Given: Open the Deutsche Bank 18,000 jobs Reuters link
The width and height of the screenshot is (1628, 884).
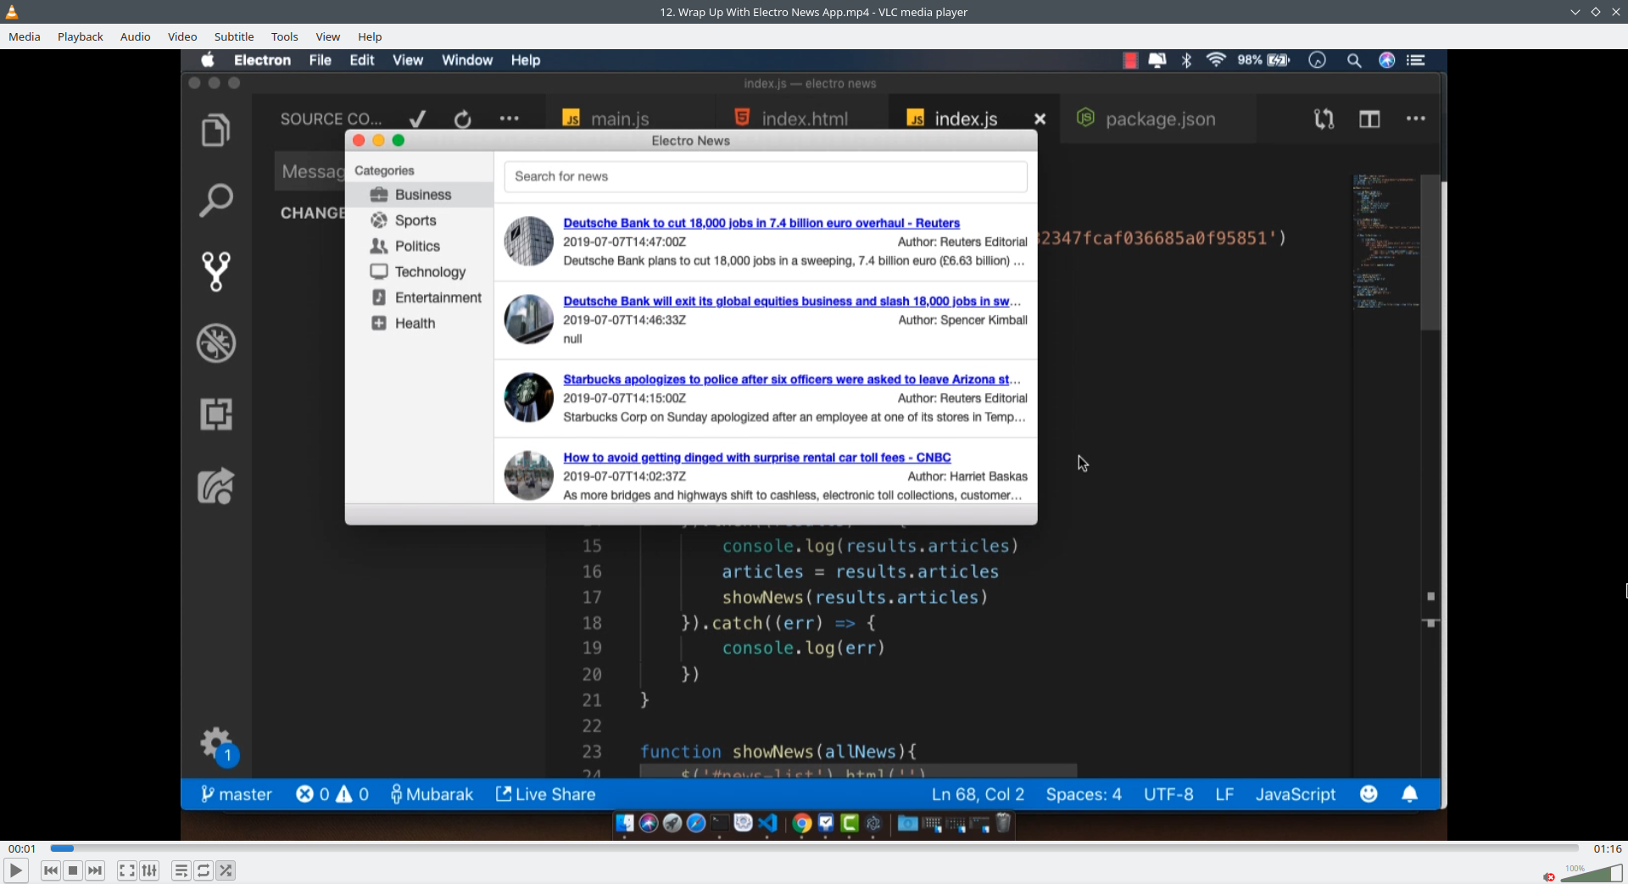Looking at the screenshot, I should point(761,223).
